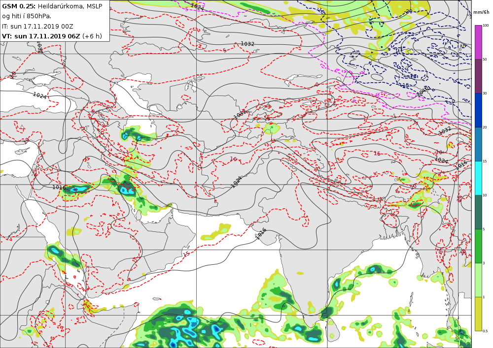Pick the medium blue 15–20 legend band

(x=478, y=144)
